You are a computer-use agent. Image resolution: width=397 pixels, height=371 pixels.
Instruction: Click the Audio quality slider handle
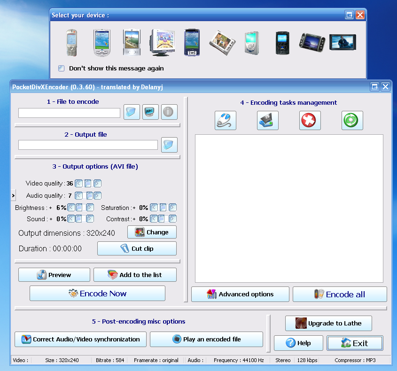[90, 196]
